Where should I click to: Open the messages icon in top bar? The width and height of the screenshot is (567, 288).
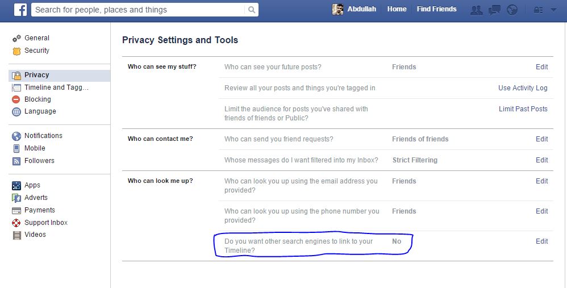pyautogui.click(x=494, y=10)
